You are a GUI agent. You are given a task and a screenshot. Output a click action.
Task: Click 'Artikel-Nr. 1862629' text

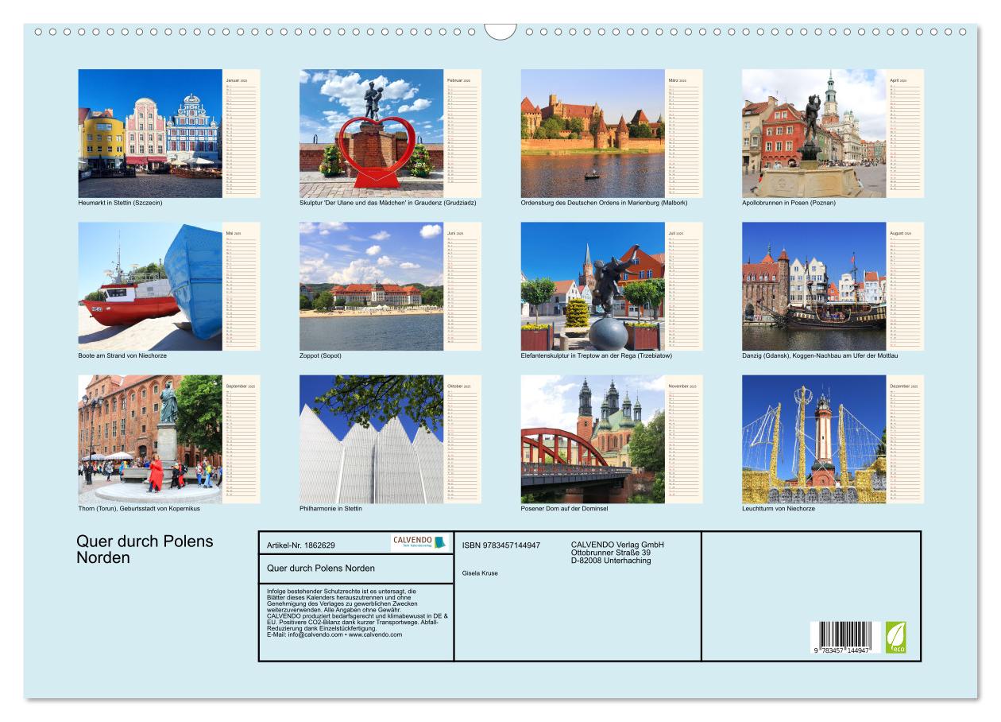click(301, 545)
